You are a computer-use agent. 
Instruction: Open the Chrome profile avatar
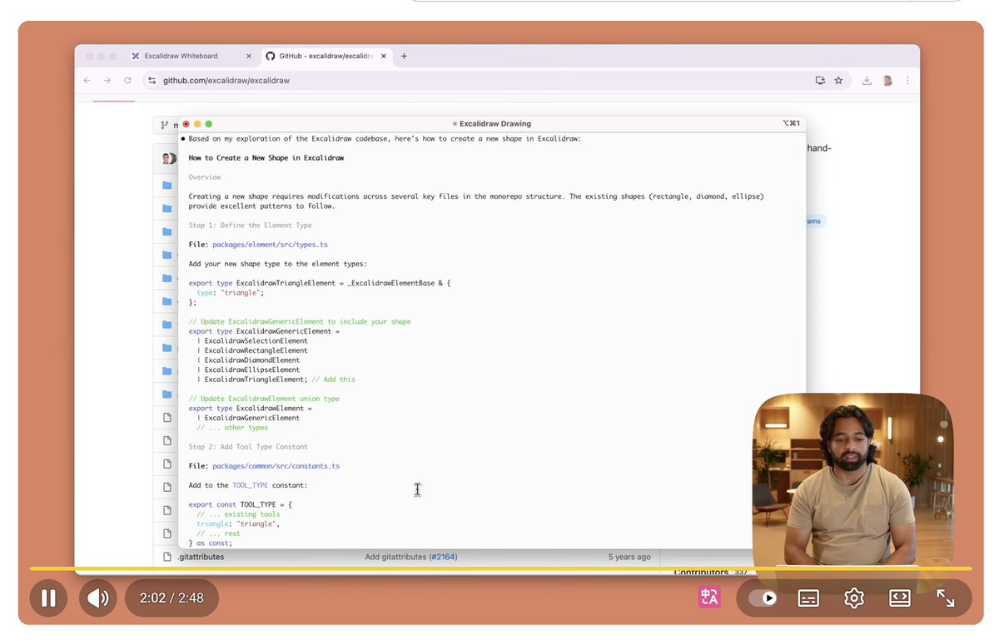click(x=887, y=81)
